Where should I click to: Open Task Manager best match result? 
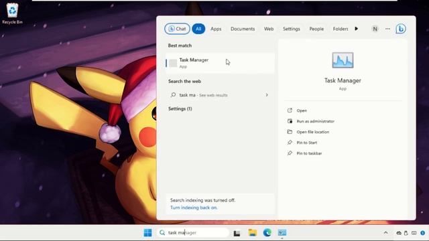(220, 63)
